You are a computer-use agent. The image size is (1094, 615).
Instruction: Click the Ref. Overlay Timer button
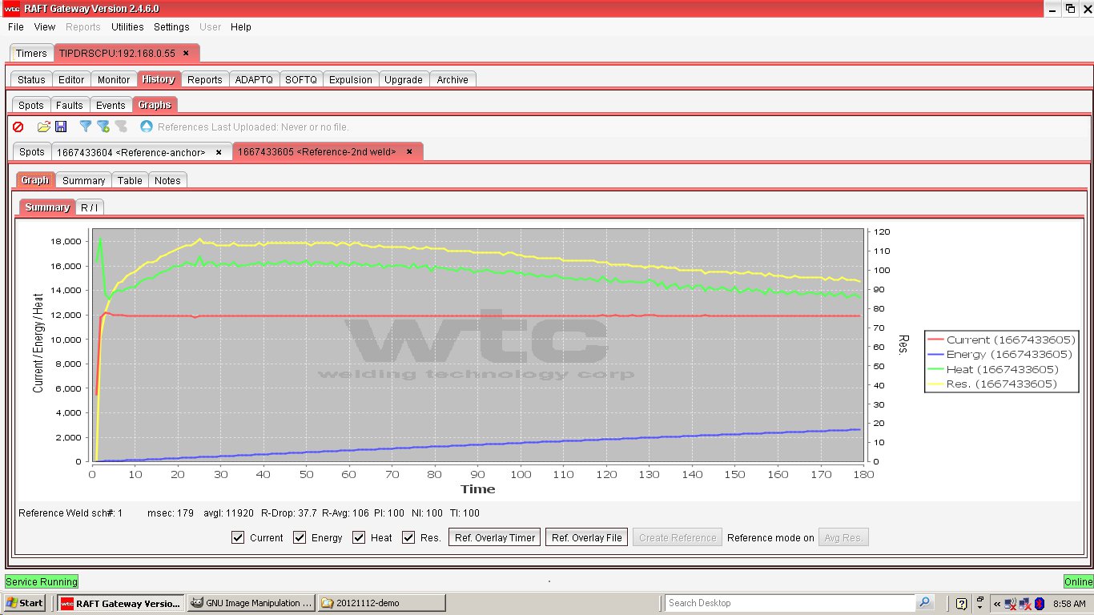pyautogui.click(x=495, y=537)
